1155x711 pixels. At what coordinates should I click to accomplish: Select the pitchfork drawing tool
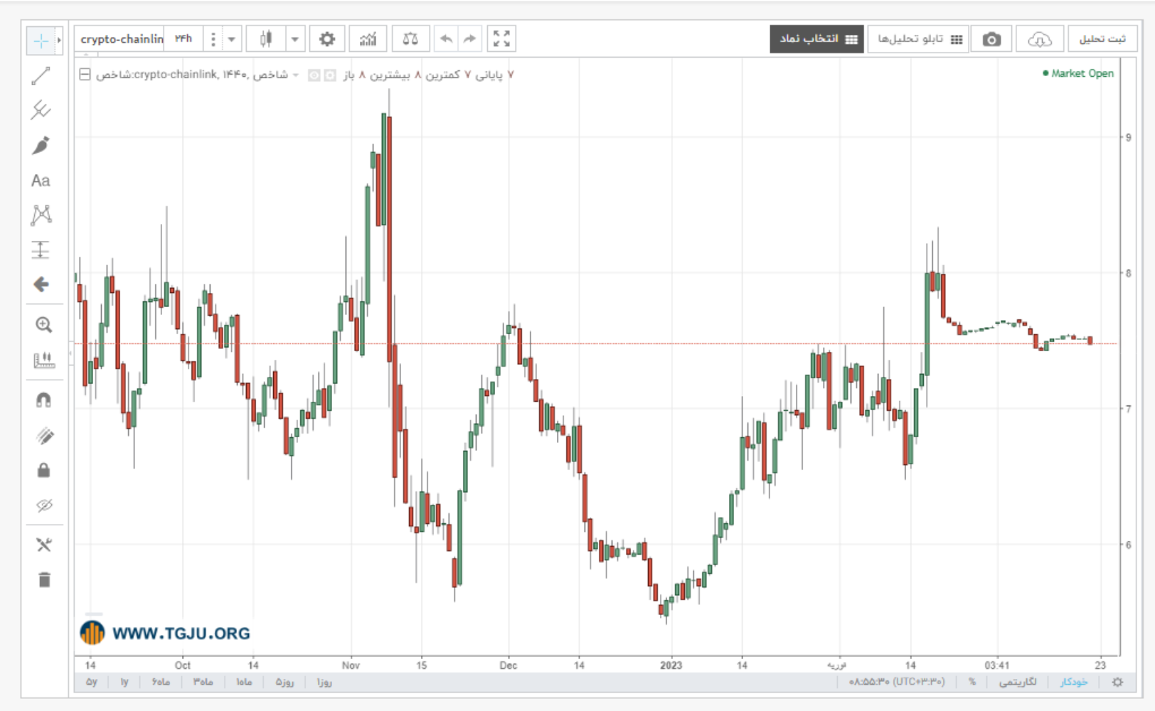coord(41,110)
